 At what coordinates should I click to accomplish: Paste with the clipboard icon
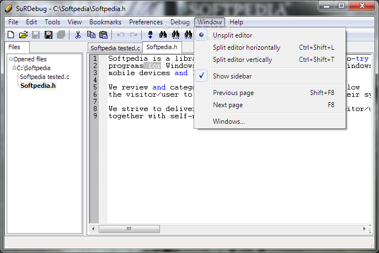coord(104,35)
